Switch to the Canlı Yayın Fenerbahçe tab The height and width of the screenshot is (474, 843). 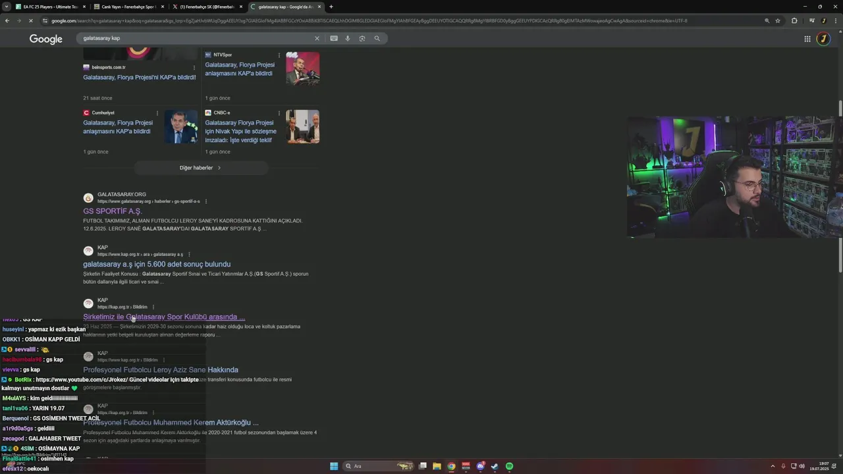tap(128, 7)
